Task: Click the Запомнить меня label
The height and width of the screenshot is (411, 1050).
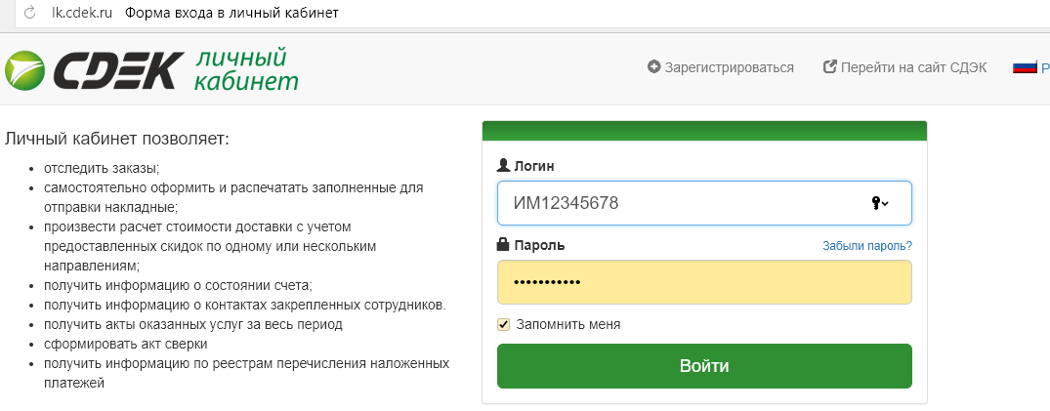Action: pyautogui.click(x=567, y=325)
